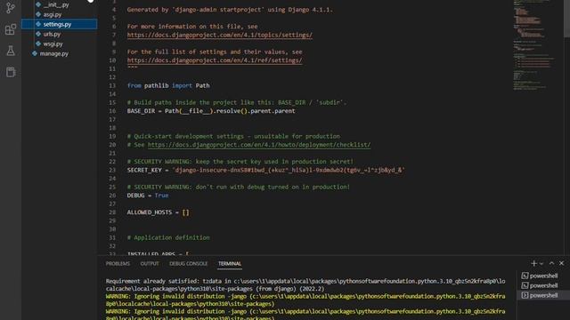Open the Extensions view
570x320 pixels.
(x=11, y=29)
